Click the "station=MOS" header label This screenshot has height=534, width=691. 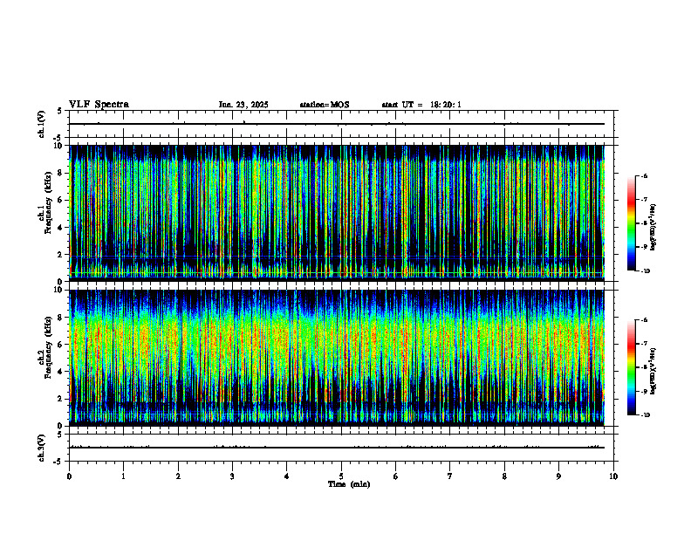point(325,105)
